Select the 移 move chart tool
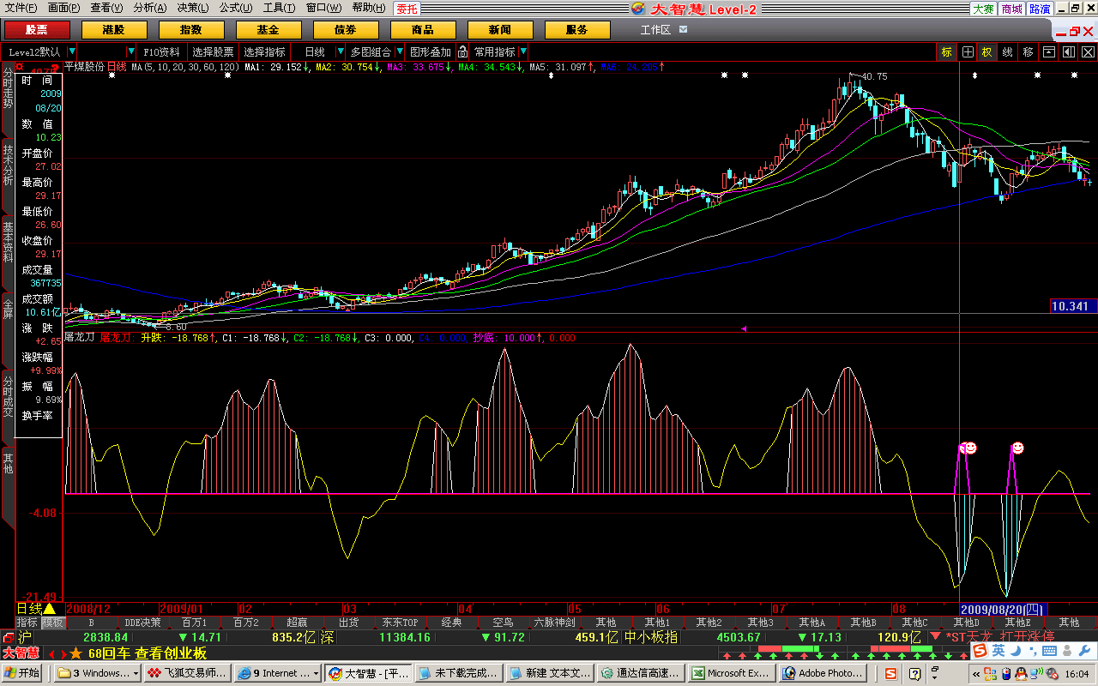 [x=1028, y=52]
